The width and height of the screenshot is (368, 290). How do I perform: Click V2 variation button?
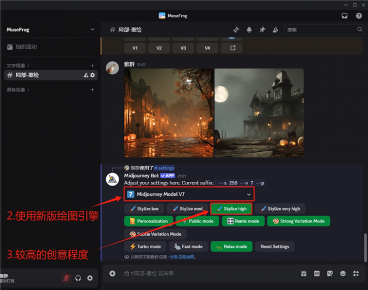(x=159, y=48)
